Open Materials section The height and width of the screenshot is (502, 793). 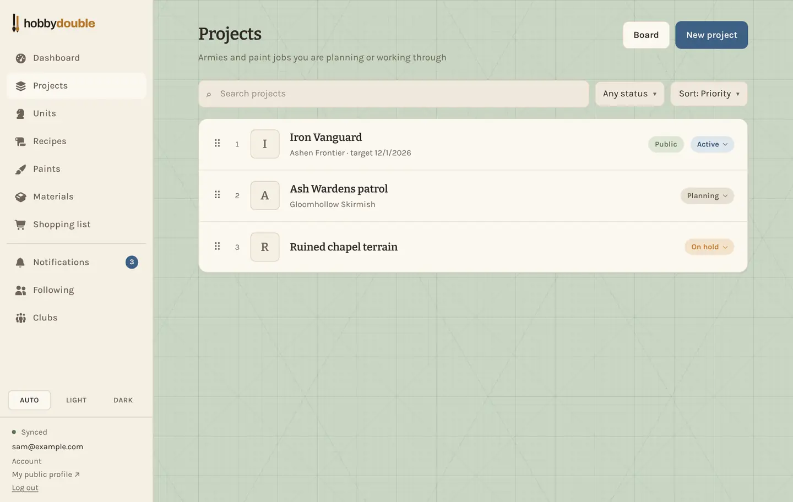point(77,197)
